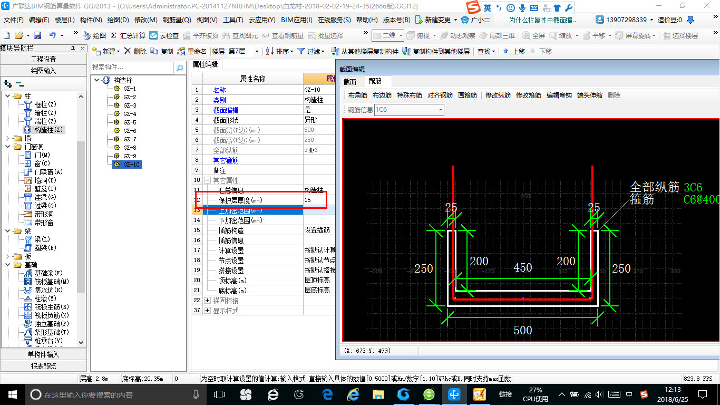720x405 pixels.
Task: Select GZ-5 in the component tree
Action: (x=130, y=122)
